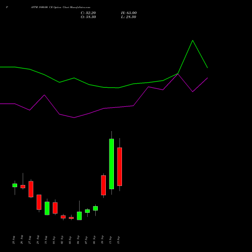Click the 07 Sep date label
This screenshot has height=252, width=252.
point(86,240)
